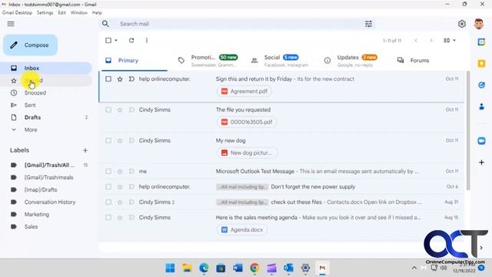The image size is (492, 277).
Task: Open the Agenda.docx attachment
Action: 242,230
